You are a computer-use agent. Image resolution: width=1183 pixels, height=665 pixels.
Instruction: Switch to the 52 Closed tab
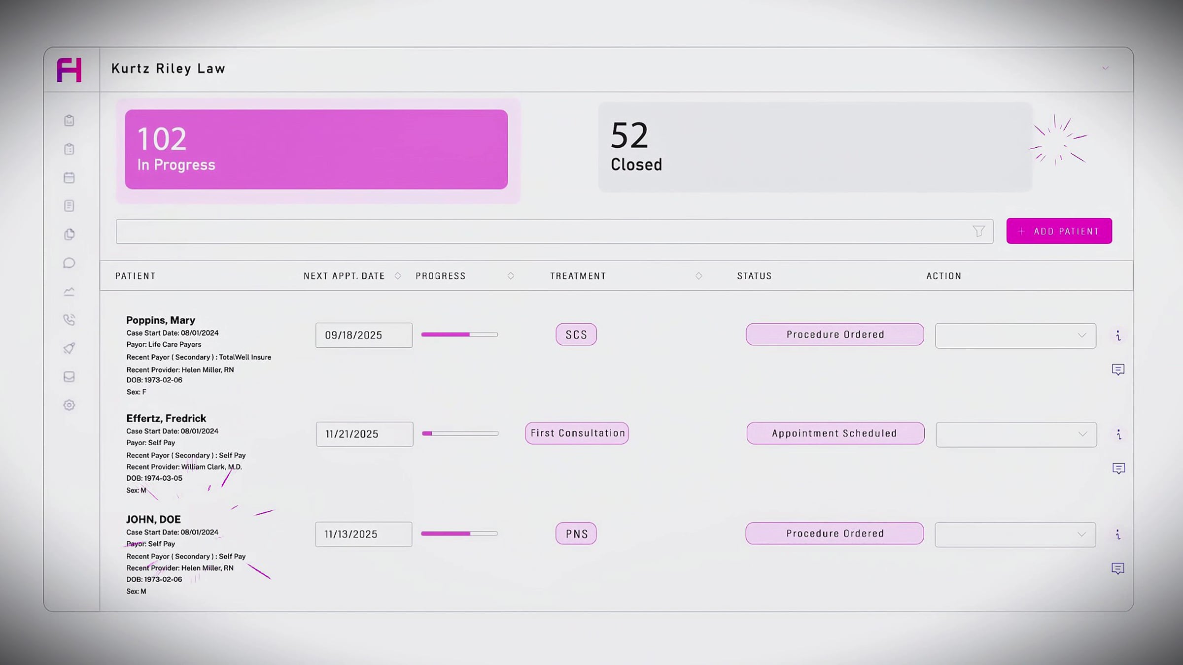tap(814, 147)
